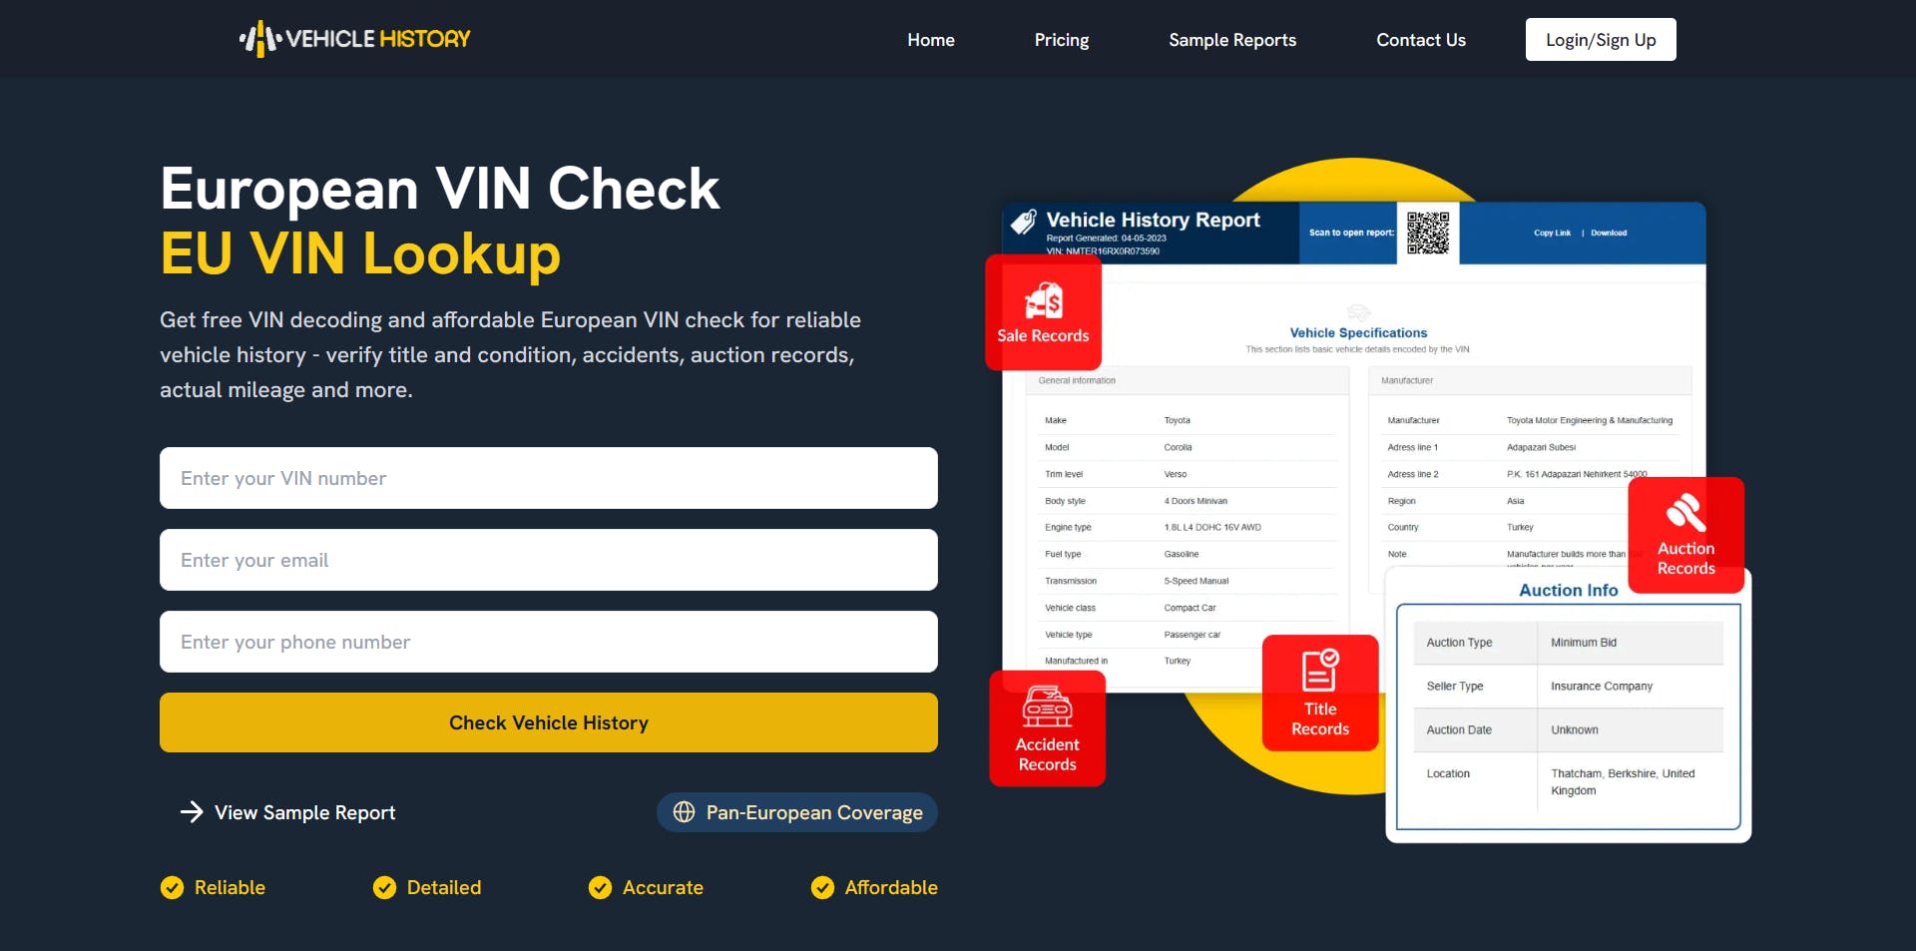Click the arrow icon beside View Sample Report

pyautogui.click(x=192, y=812)
